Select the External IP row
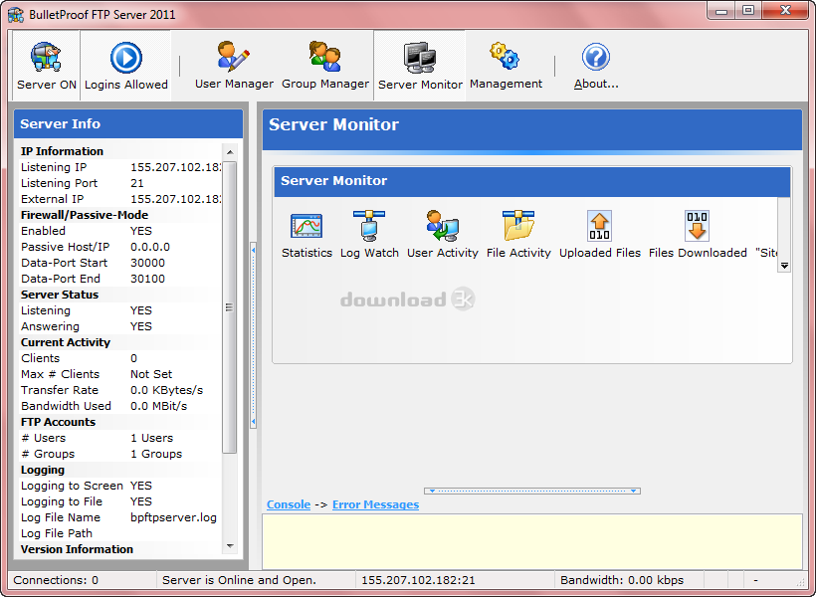This screenshot has width=816, height=597. (120, 199)
